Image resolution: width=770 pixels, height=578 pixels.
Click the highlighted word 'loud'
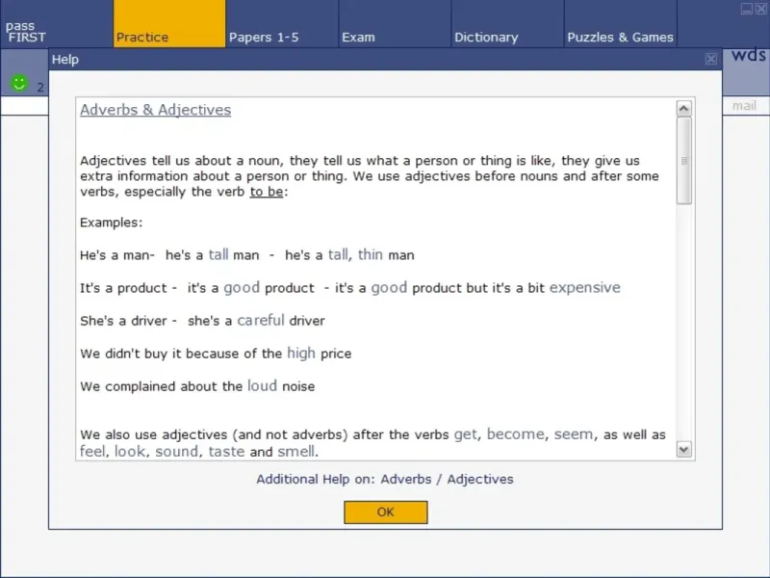[262, 386]
